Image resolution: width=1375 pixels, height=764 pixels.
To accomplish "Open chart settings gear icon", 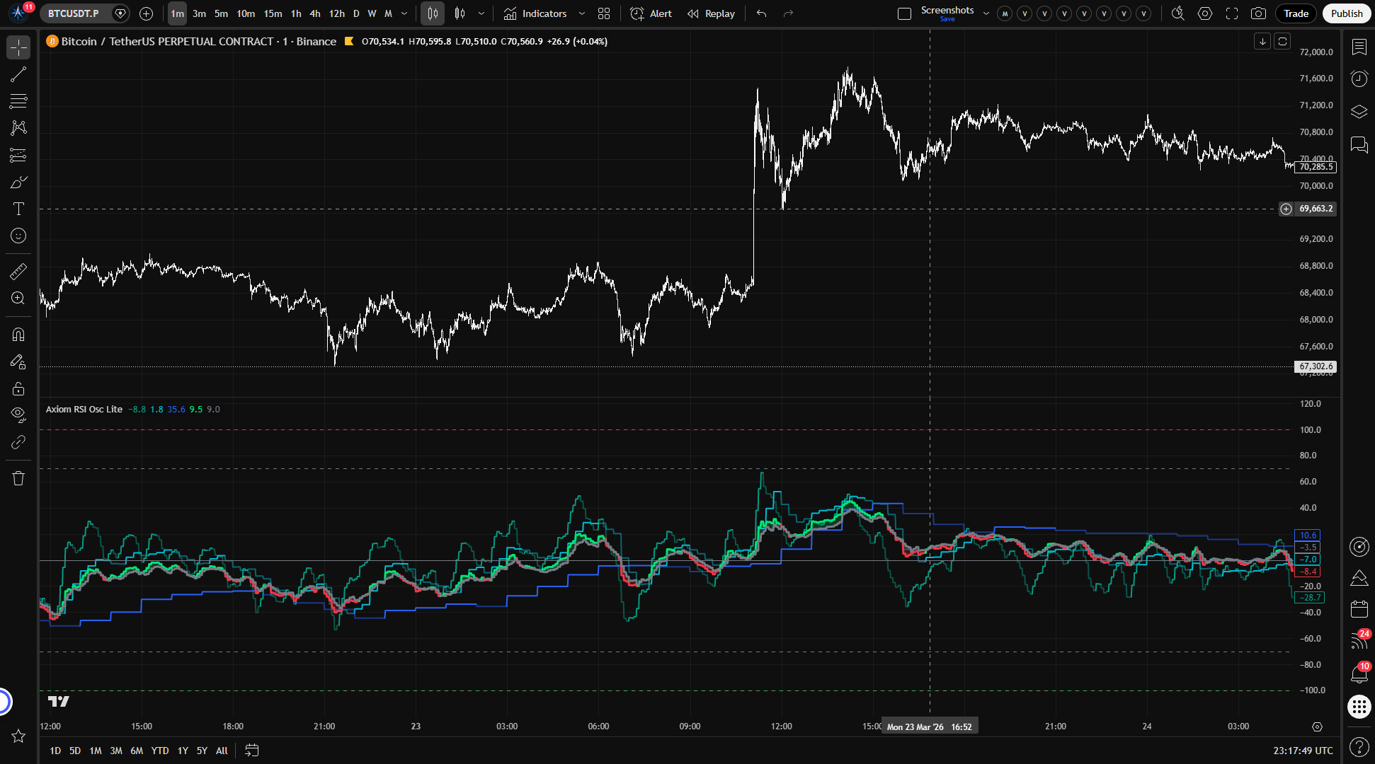I will (x=1205, y=13).
